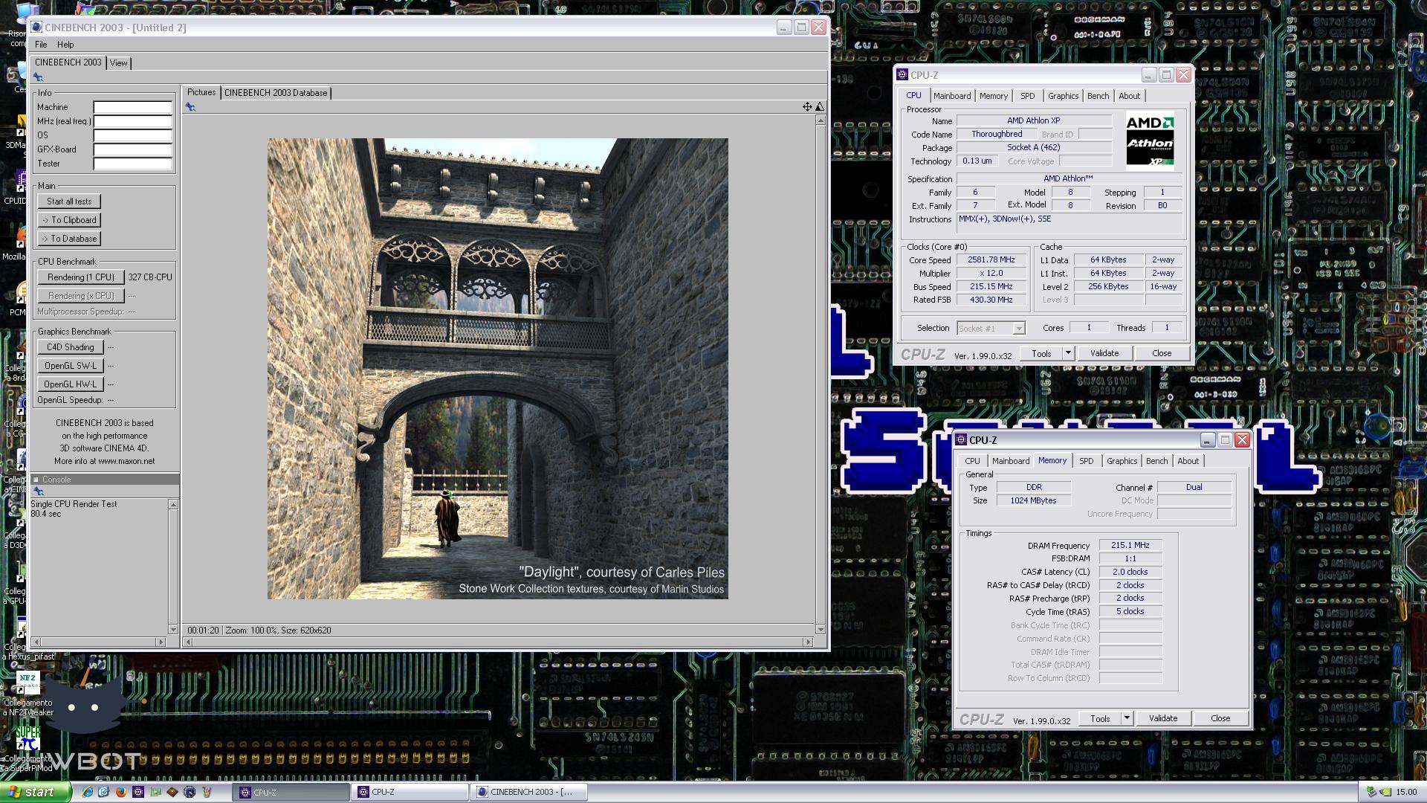Open SPD tab in the lower CPU-Z window
Viewport: 1427px width, 803px height.
[1086, 461]
